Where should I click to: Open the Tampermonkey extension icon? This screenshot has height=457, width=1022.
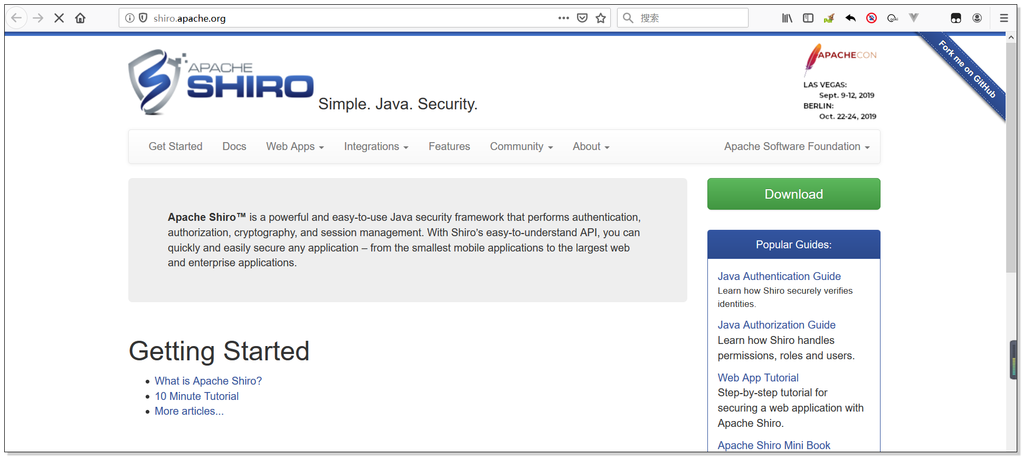coord(956,18)
